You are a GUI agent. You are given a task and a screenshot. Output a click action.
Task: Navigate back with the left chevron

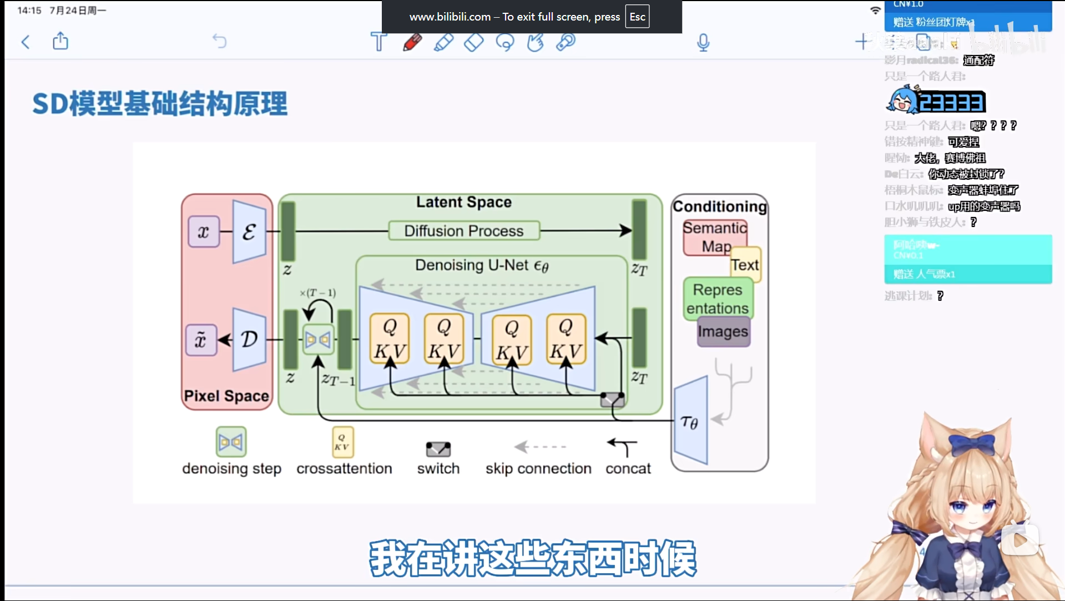point(25,42)
